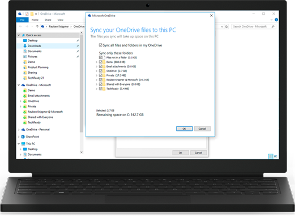The height and width of the screenshot is (216, 295).
Task: Collapse the Quick access tree section
Action: click(x=19, y=35)
